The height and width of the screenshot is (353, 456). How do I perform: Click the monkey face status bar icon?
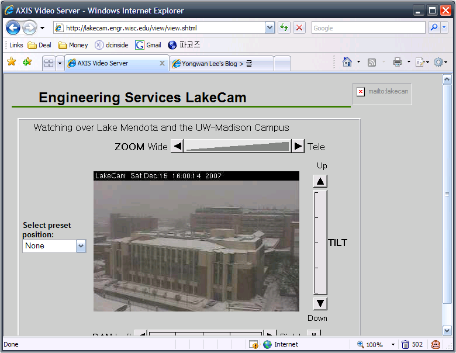436,345
